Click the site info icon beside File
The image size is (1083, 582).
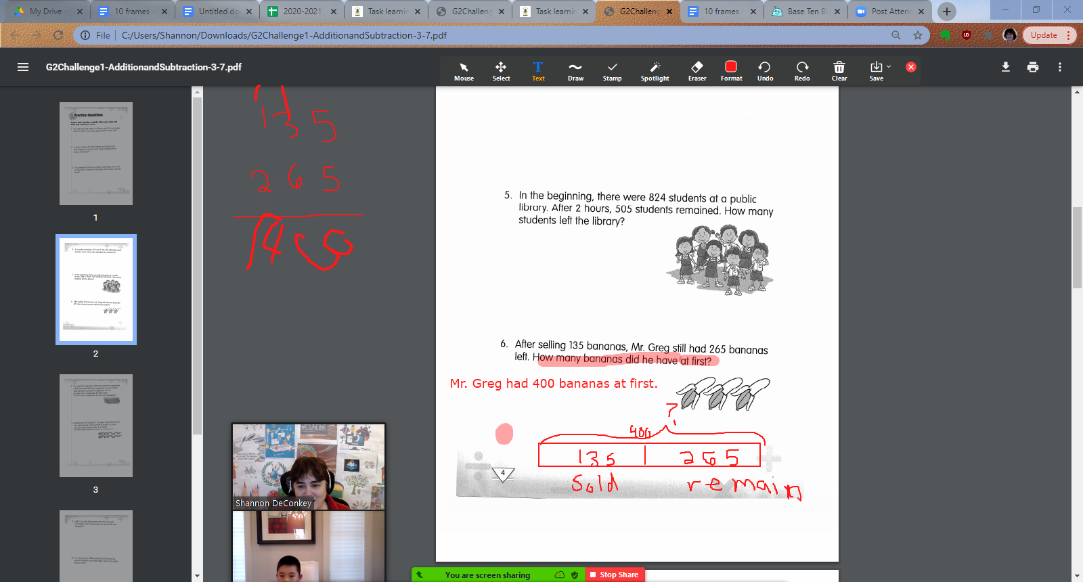[x=85, y=35]
